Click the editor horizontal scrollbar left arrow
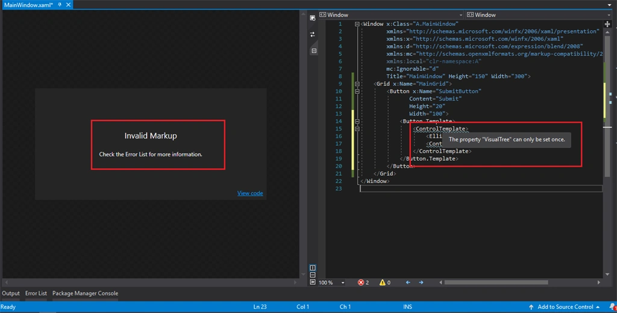 point(440,282)
